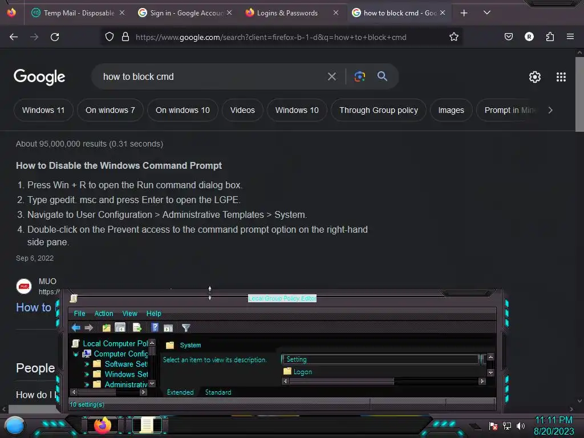Screen dimensions: 584x438
Task: Open File menu in Group Policy Editor
Action: (79, 314)
